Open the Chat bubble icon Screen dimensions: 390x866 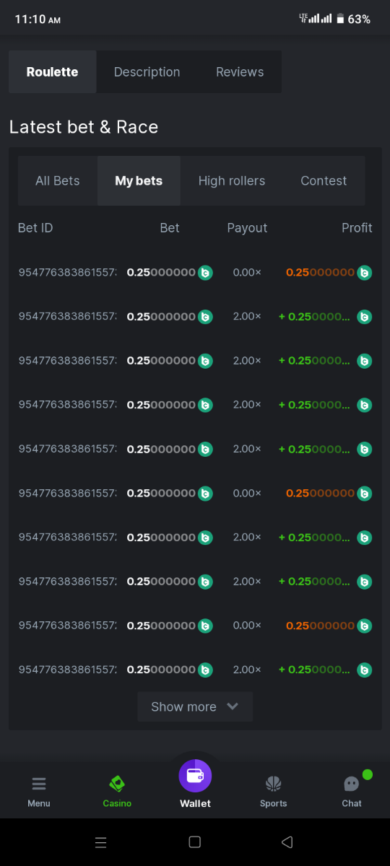(352, 784)
